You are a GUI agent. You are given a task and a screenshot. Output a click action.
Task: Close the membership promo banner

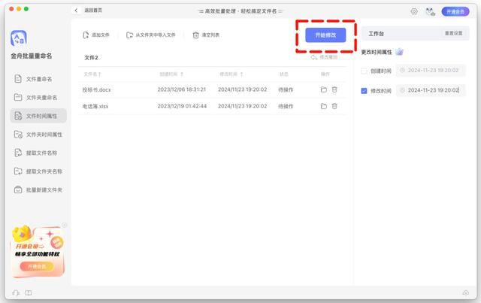[65, 225]
